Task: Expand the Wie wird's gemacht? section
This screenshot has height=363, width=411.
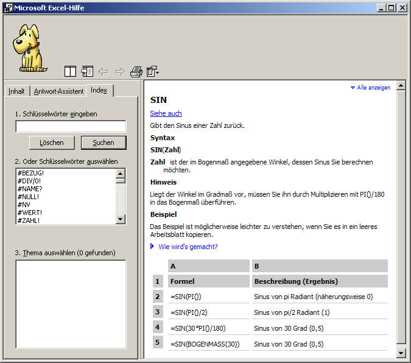Action: 187,247
